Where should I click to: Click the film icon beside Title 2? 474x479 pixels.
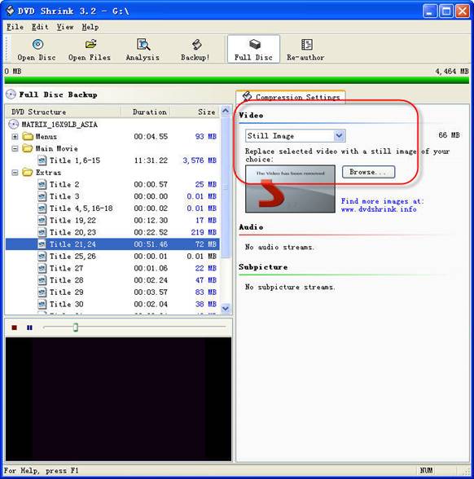[x=42, y=184]
